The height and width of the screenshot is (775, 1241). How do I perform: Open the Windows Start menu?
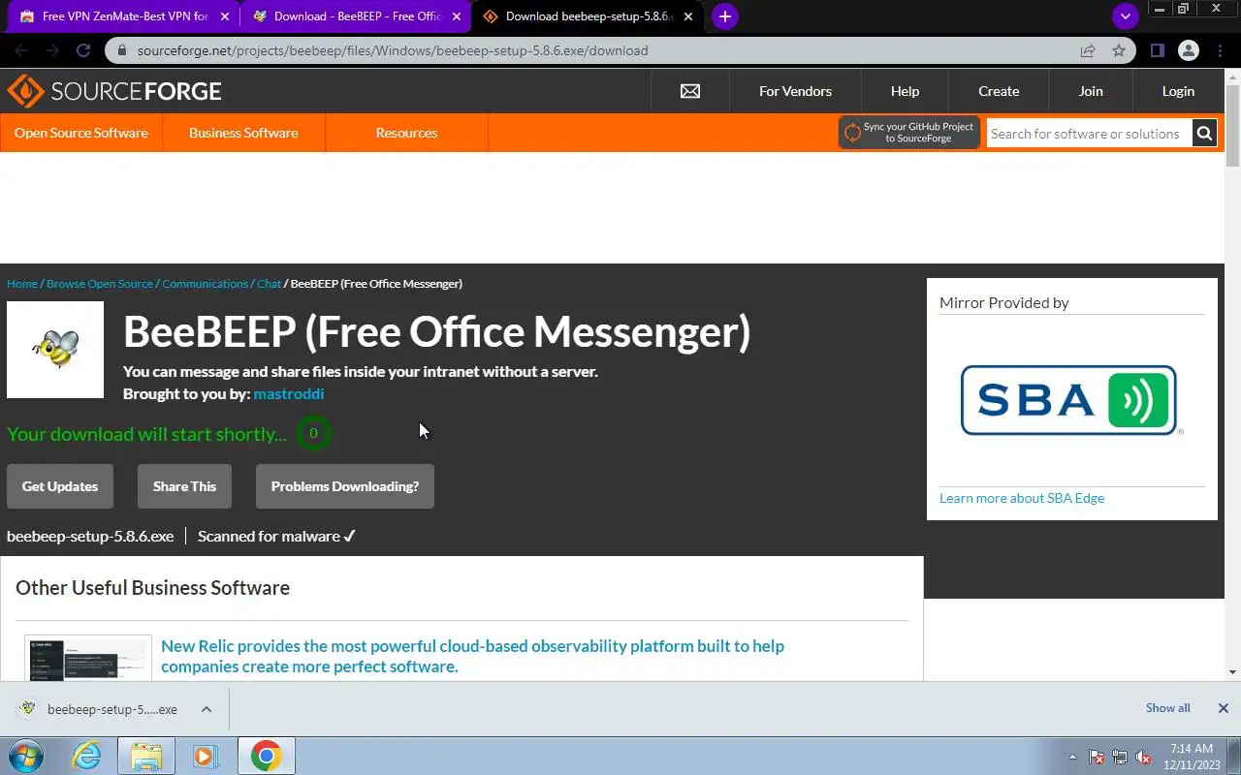point(26,756)
